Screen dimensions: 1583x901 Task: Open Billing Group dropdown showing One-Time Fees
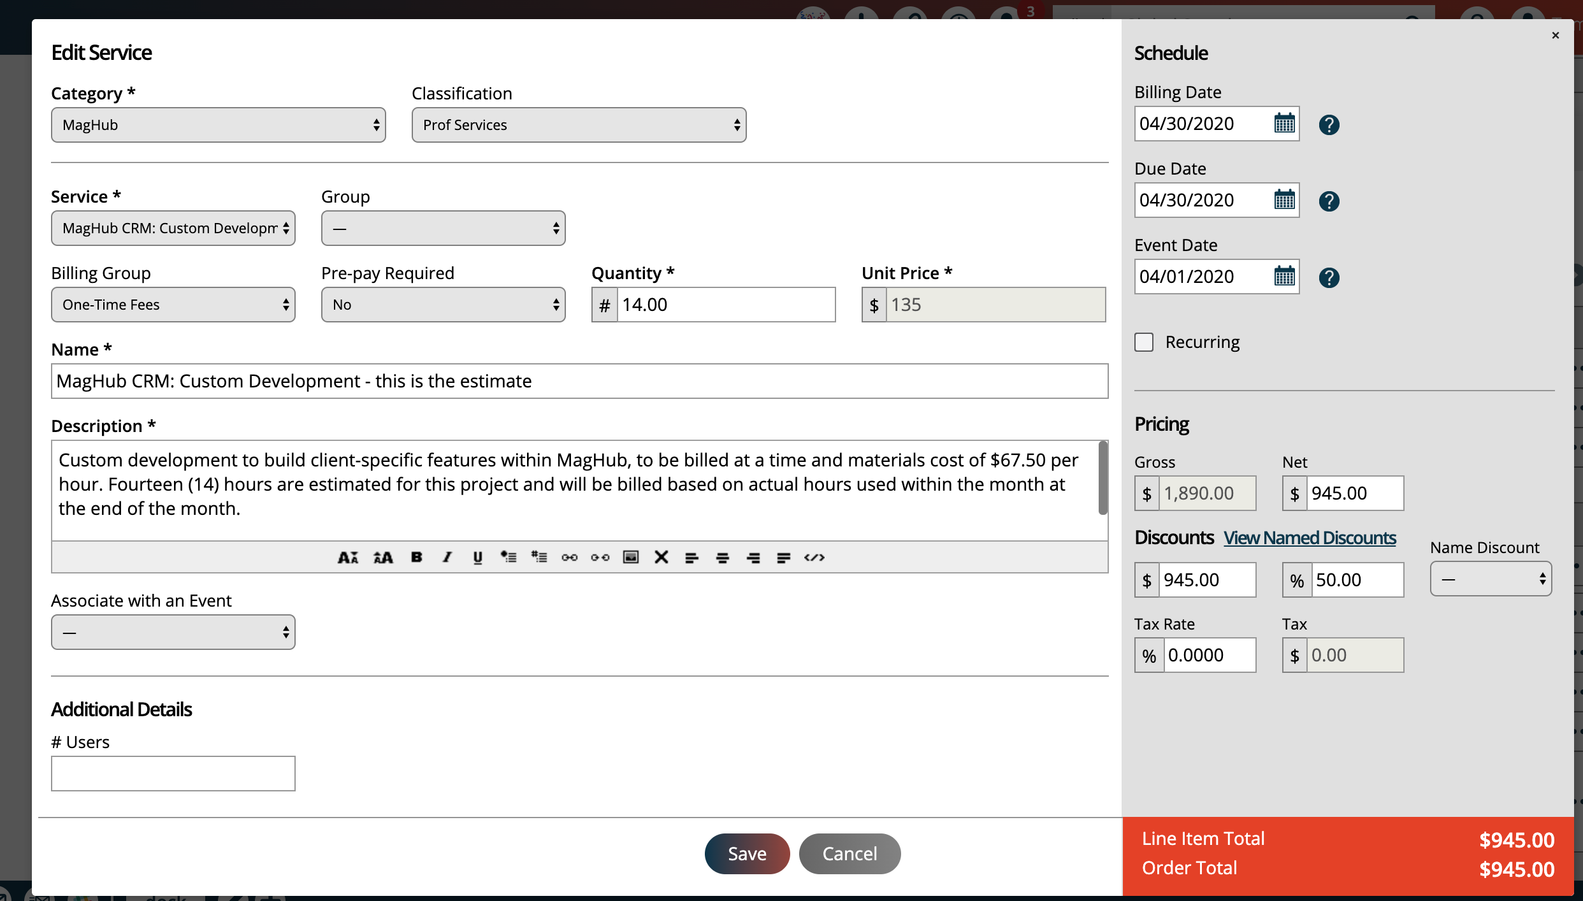(173, 305)
